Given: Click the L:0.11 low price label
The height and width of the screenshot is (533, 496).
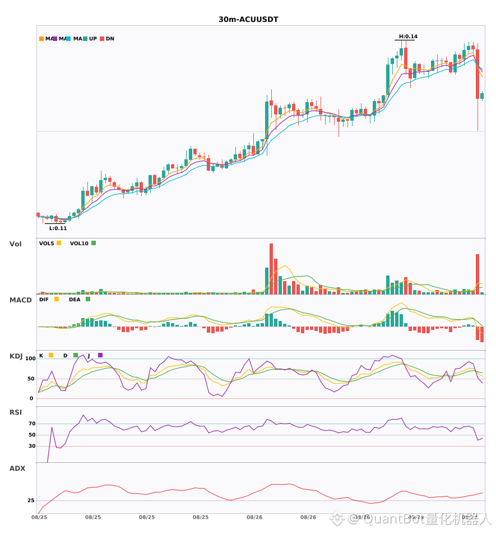Looking at the screenshot, I should tap(58, 228).
